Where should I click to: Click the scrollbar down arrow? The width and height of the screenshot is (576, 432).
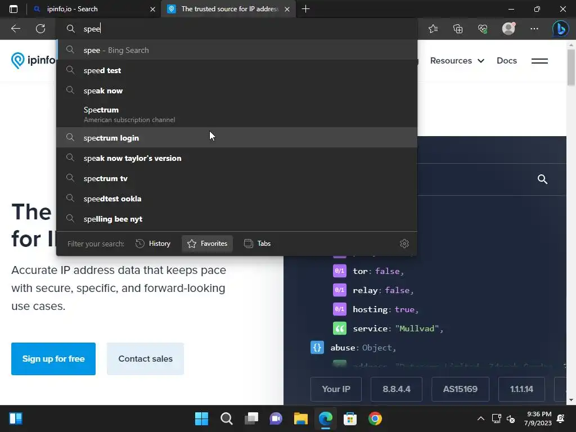click(x=571, y=400)
